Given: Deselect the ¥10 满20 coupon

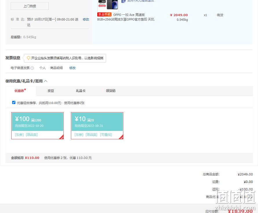Looking at the screenshot, I should point(97,126).
